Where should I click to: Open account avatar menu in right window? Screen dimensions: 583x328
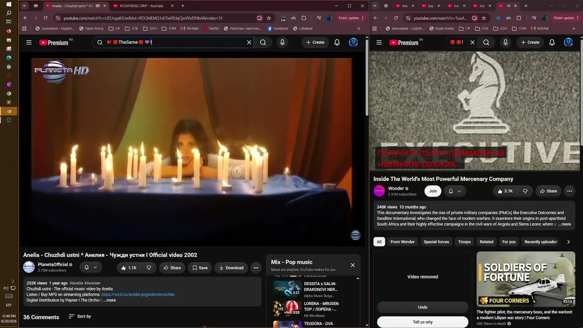click(568, 42)
